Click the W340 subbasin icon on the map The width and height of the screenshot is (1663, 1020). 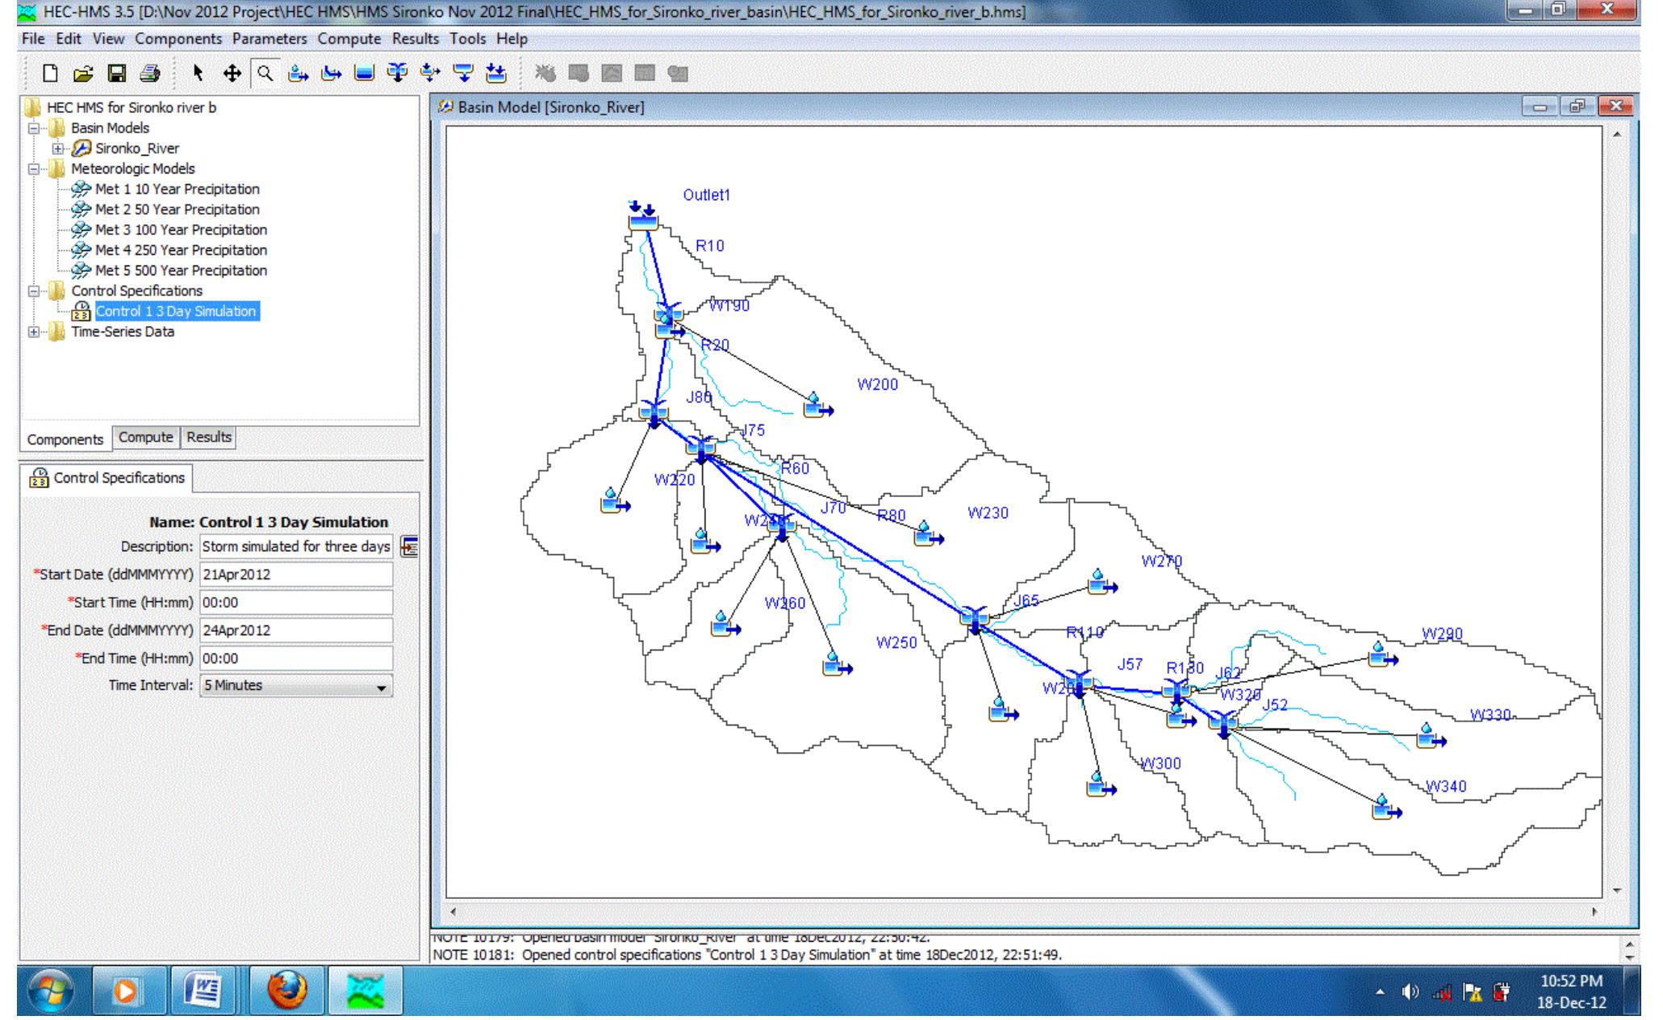1386,806
